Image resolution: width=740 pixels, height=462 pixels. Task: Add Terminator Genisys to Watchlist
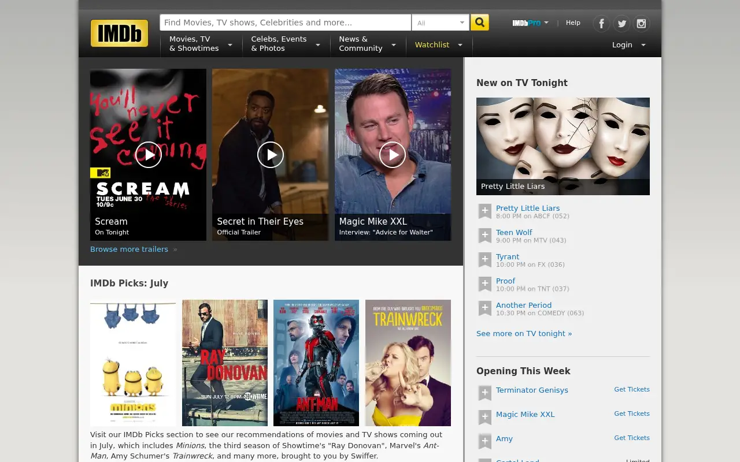tap(484, 393)
